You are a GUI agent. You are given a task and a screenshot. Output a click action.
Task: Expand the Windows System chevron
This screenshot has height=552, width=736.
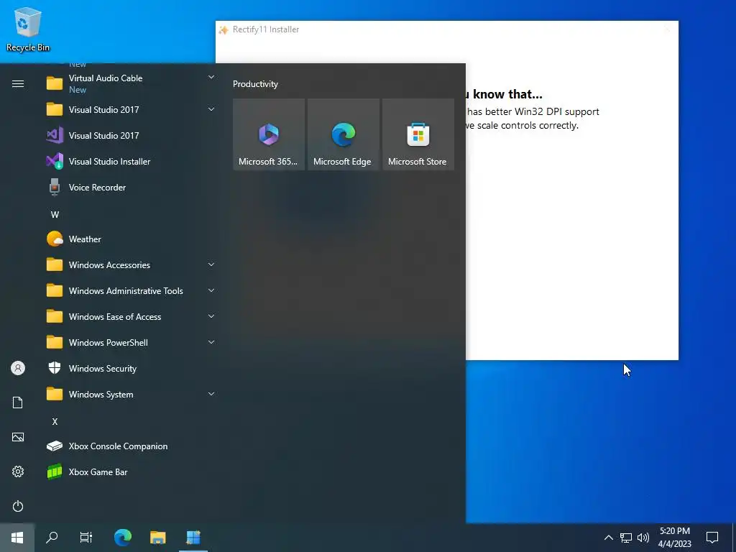[211, 394]
